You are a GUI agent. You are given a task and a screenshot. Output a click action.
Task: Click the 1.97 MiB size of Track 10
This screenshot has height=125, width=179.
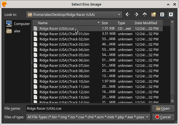point(109,81)
